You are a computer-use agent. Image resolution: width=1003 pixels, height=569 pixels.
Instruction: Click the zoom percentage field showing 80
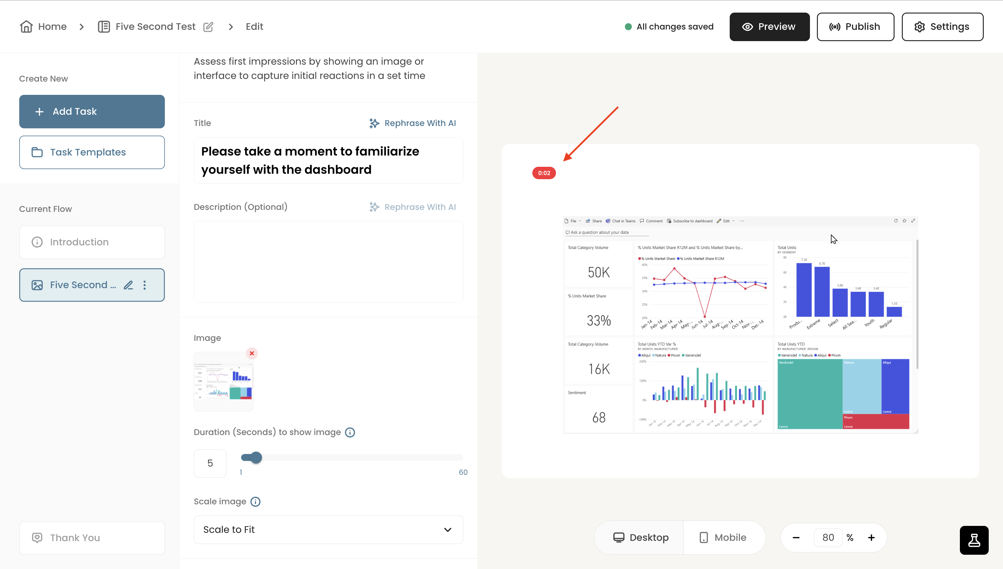[828, 538]
